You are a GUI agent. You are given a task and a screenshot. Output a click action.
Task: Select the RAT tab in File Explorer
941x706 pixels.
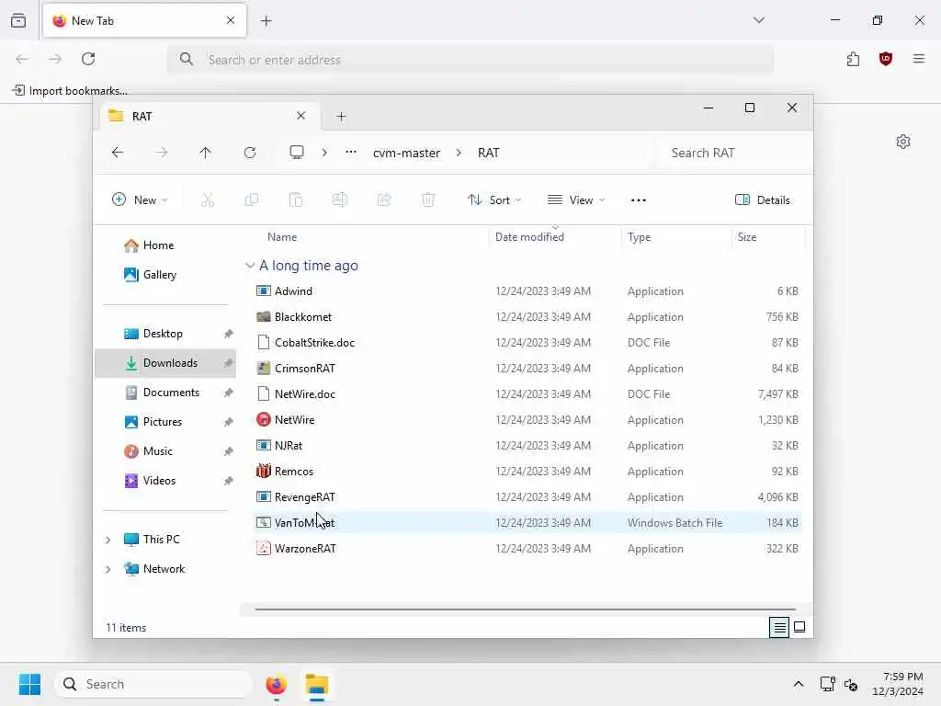pos(209,116)
